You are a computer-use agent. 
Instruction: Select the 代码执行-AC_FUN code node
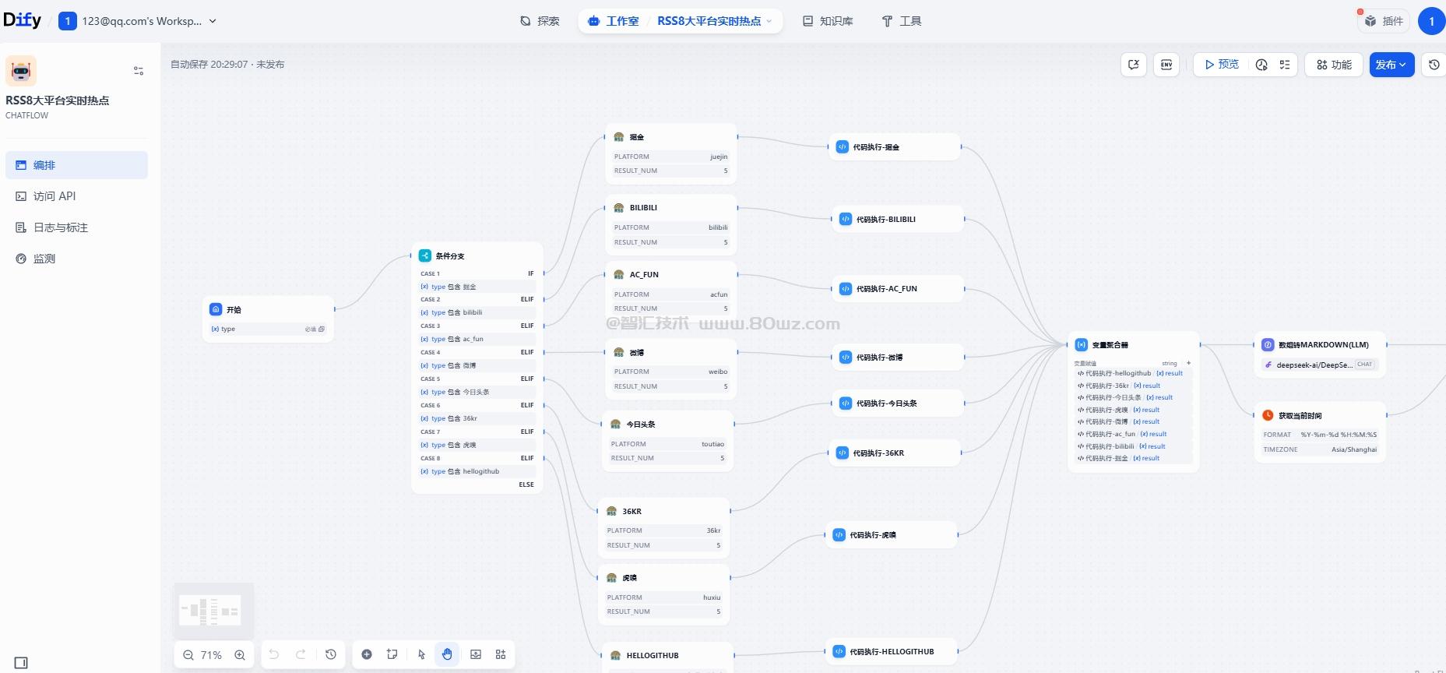click(x=899, y=289)
